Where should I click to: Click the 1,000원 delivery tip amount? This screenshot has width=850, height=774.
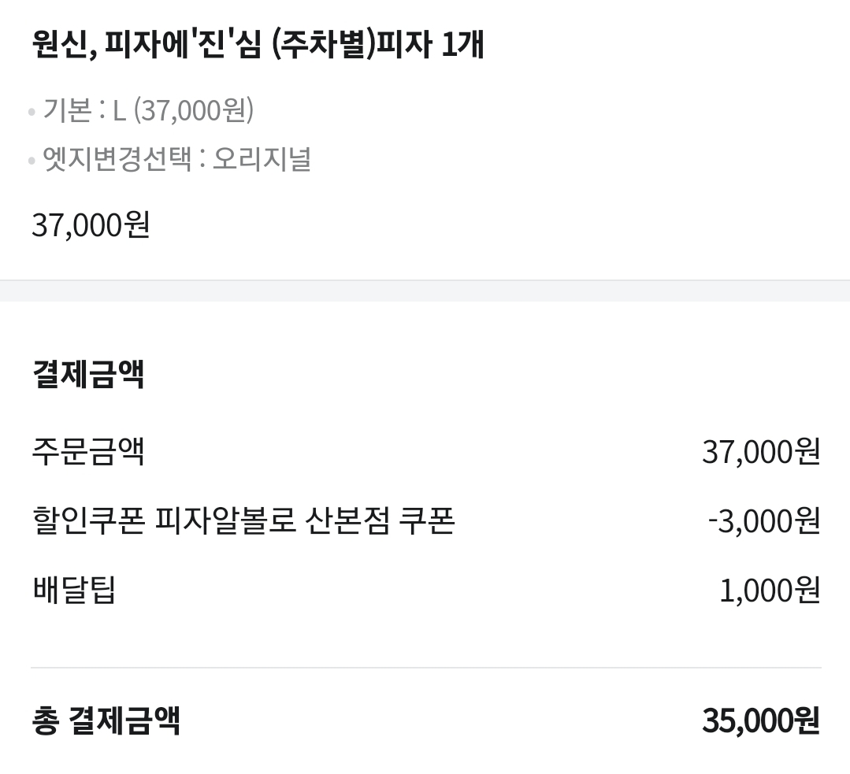(769, 591)
